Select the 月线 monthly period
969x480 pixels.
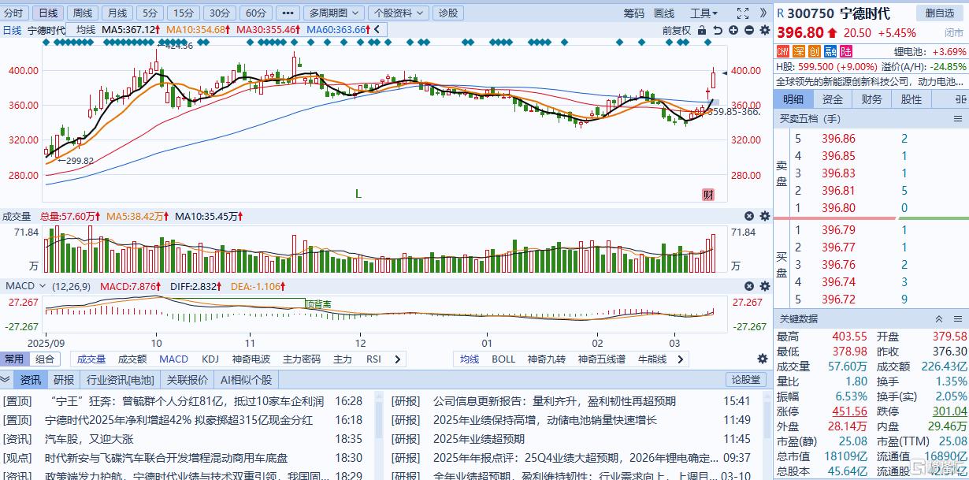point(117,13)
